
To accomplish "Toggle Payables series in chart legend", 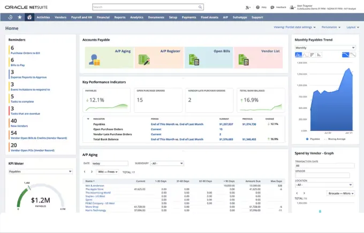I will pos(314,138).
